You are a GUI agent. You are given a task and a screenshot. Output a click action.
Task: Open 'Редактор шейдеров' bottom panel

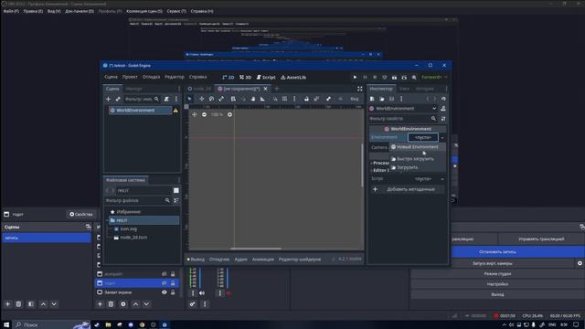(x=300, y=260)
